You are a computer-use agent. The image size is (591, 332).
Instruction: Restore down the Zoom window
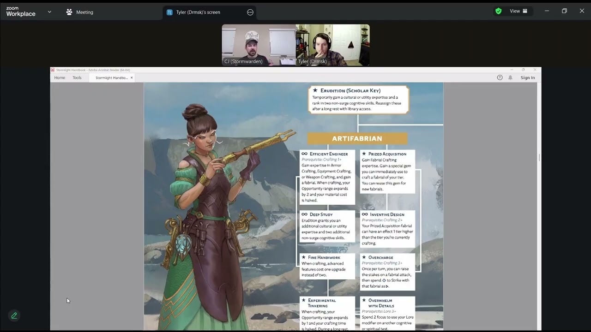coord(564,11)
